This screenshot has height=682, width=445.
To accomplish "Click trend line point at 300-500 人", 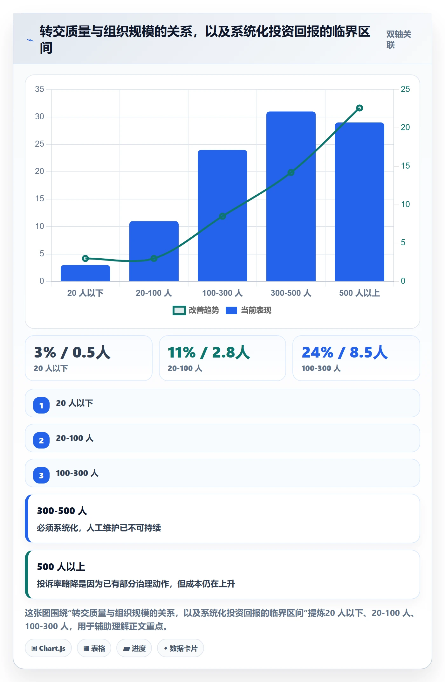I will pos(291,172).
